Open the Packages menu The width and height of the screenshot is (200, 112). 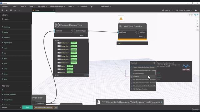tap(42, 6)
